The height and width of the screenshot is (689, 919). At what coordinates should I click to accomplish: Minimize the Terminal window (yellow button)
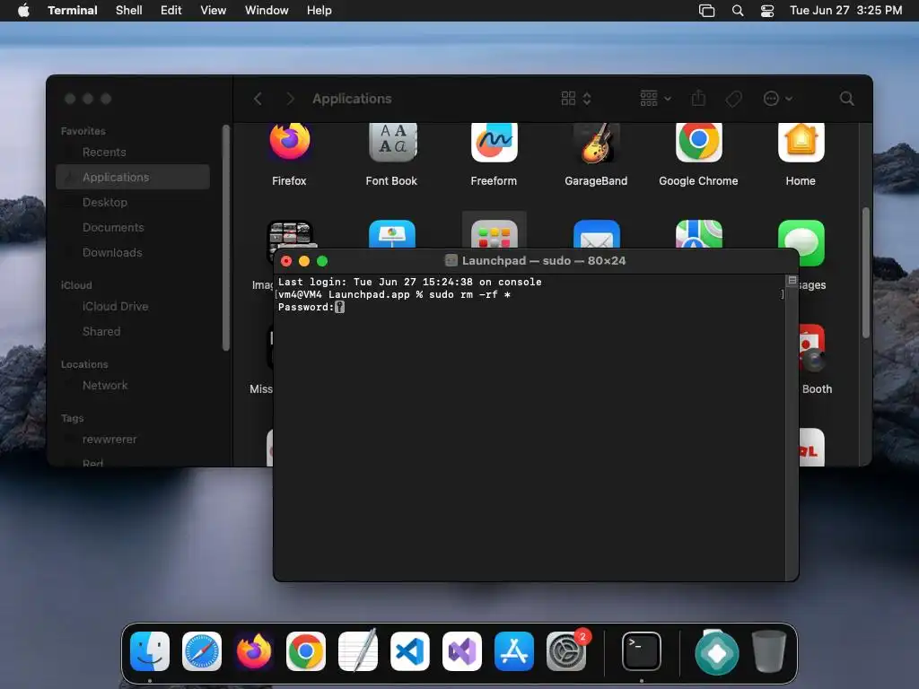[304, 261]
